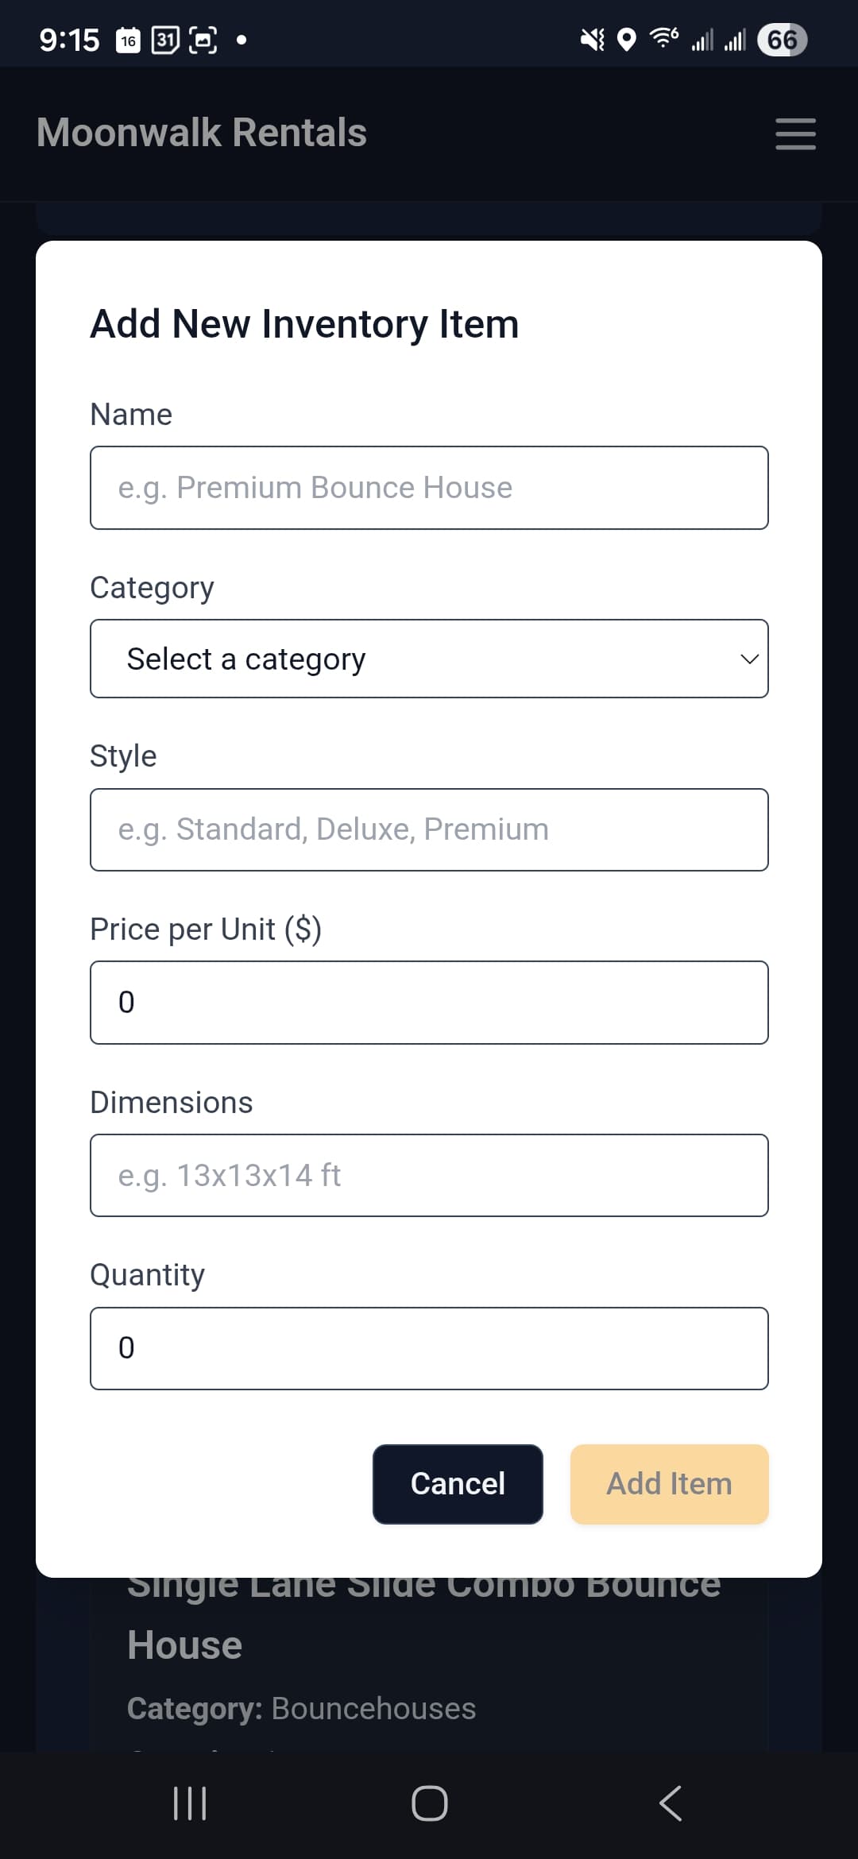This screenshot has width=858, height=1859.
Task: Focus the Dimensions input field
Action: [429, 1175]
